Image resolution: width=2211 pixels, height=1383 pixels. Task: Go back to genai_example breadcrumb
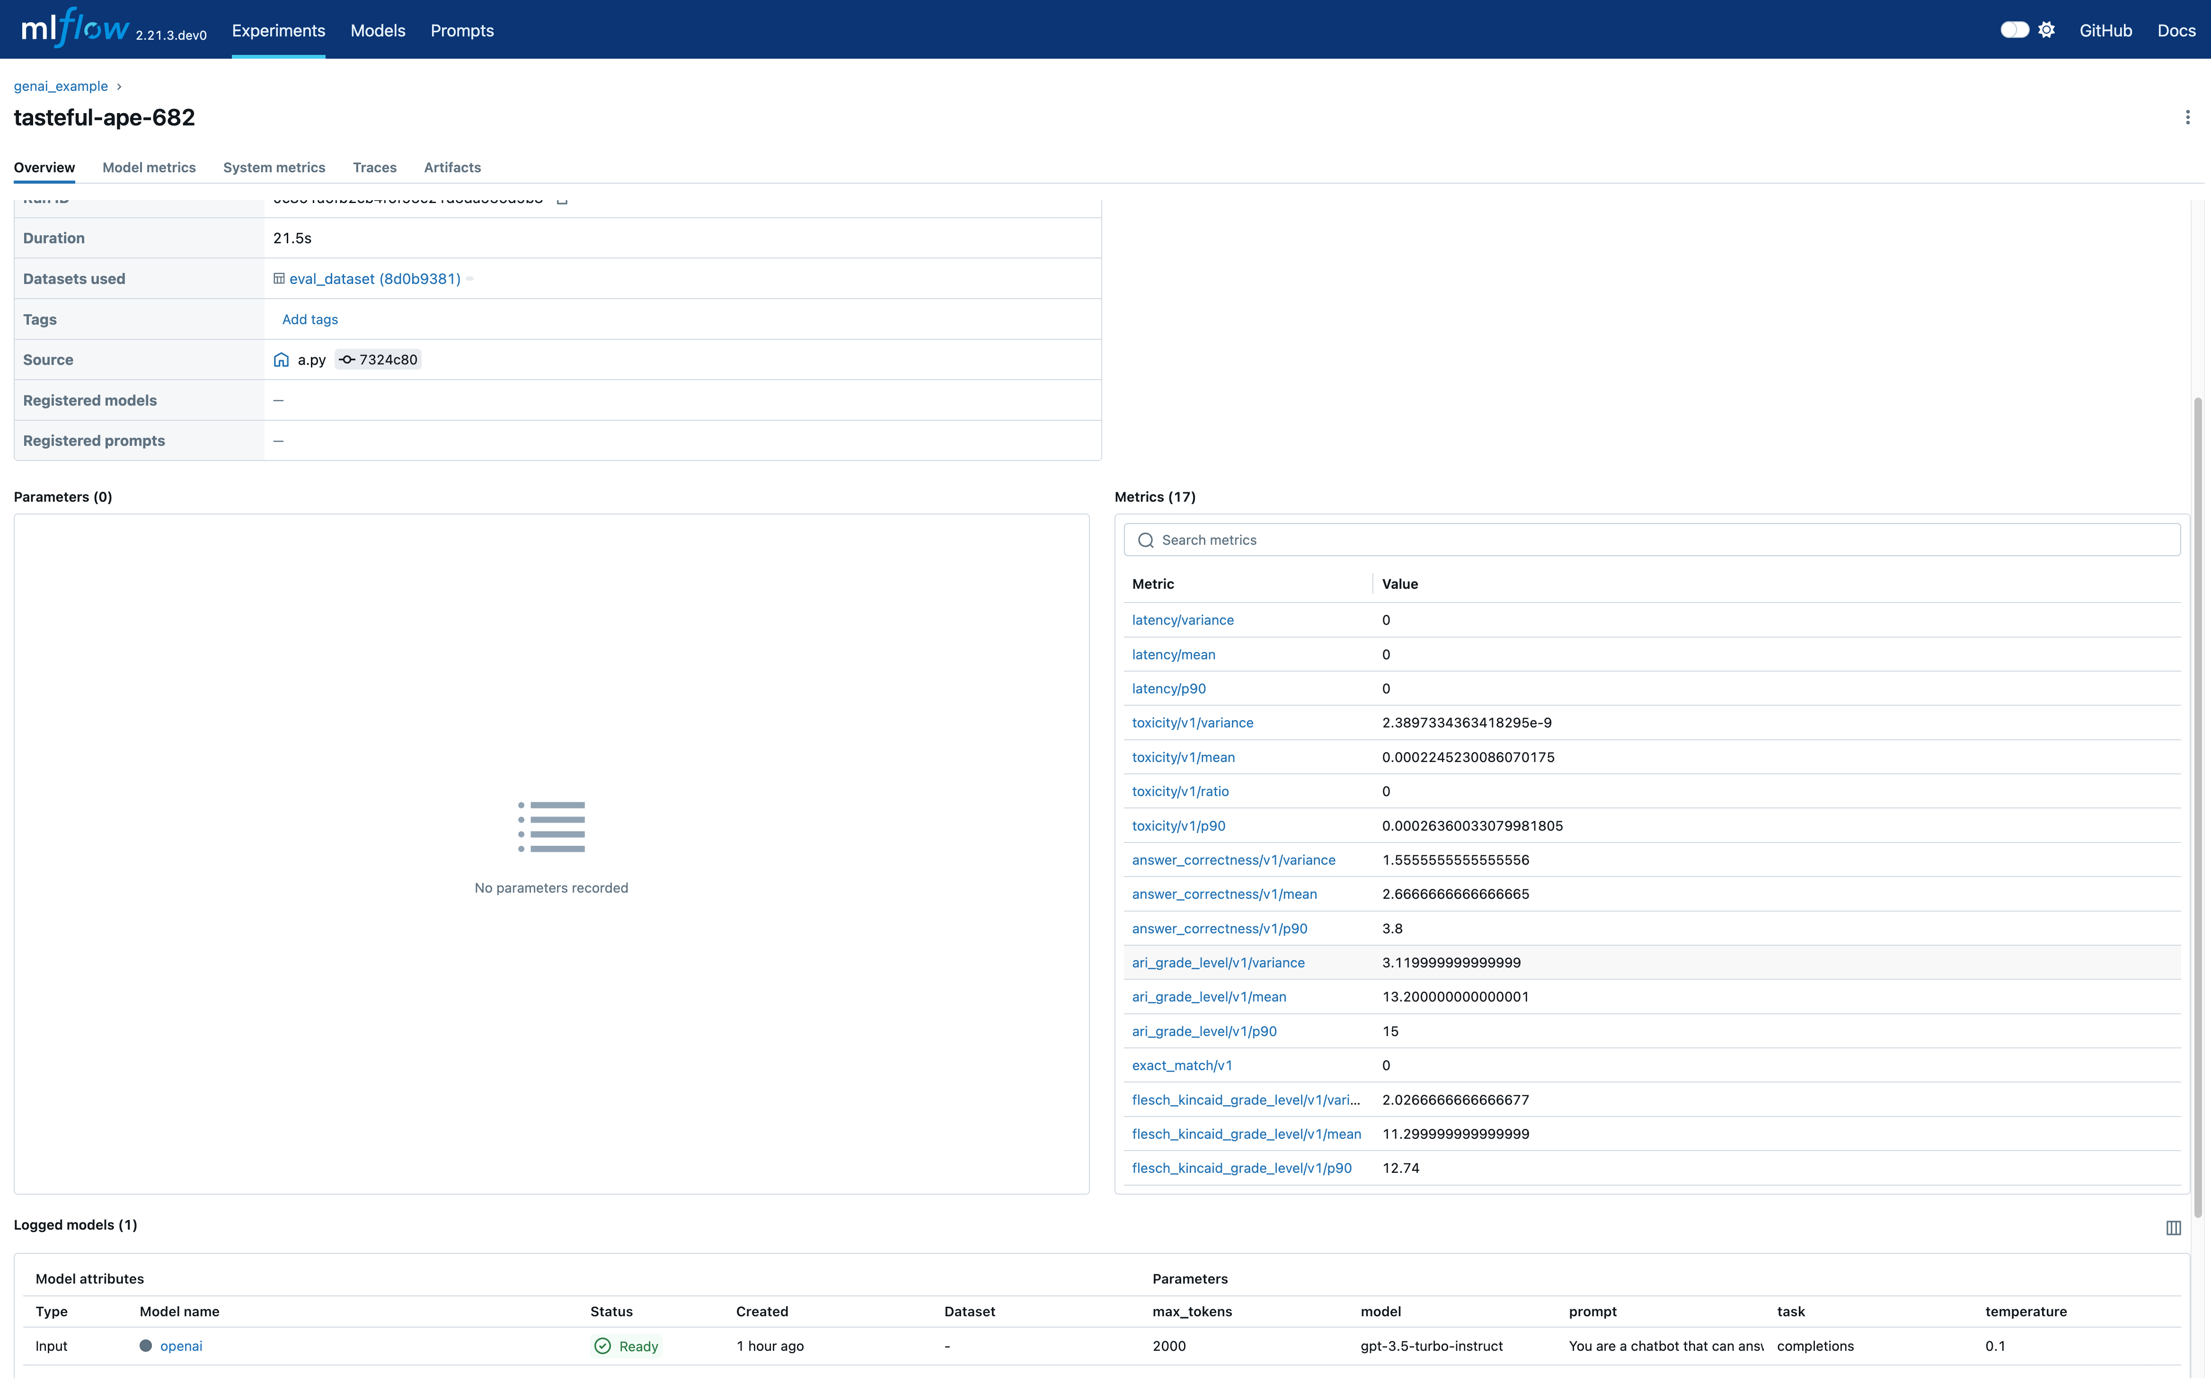click(61, 86)
